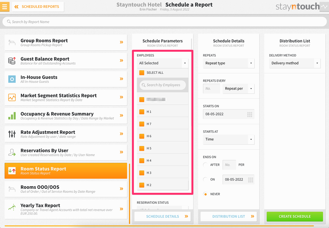Collapse the Employees All Selected dropdown
Image resolution: width=329 pixels, height=228 pixels.
[x=163, y=63]
